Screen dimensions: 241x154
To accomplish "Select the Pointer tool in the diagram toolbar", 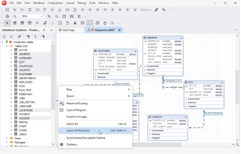I will [x=7, y=23].
